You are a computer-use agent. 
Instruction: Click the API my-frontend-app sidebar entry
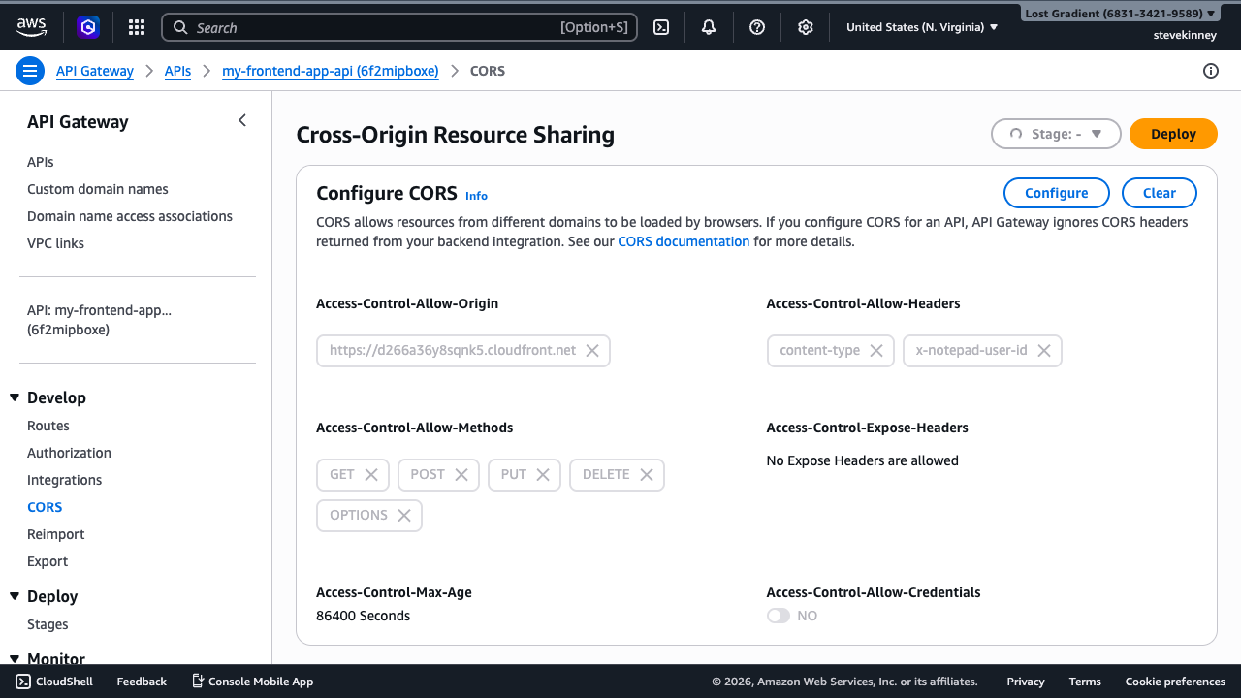(99, 320)
